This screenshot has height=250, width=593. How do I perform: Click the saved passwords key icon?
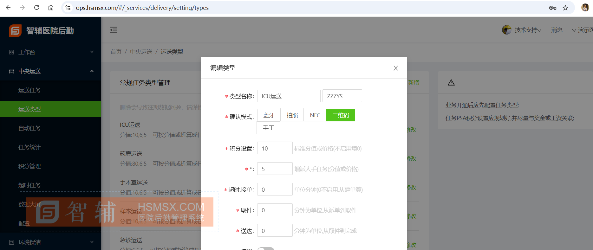pyautogui.click(x=552, y=8)
